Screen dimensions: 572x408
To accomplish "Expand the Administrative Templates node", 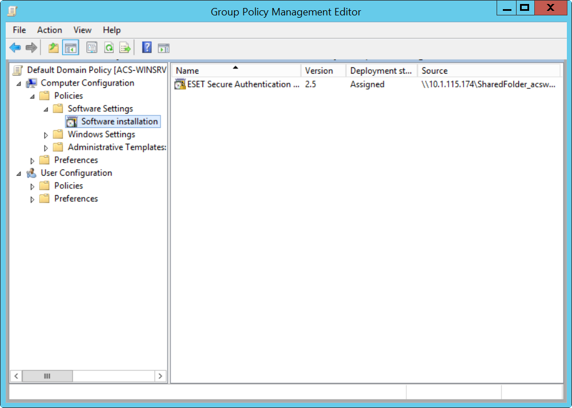I will (46, 147).
